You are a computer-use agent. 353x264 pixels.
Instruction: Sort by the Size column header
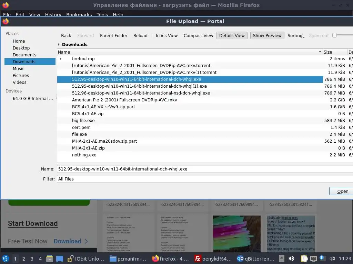tap(335, 52)
